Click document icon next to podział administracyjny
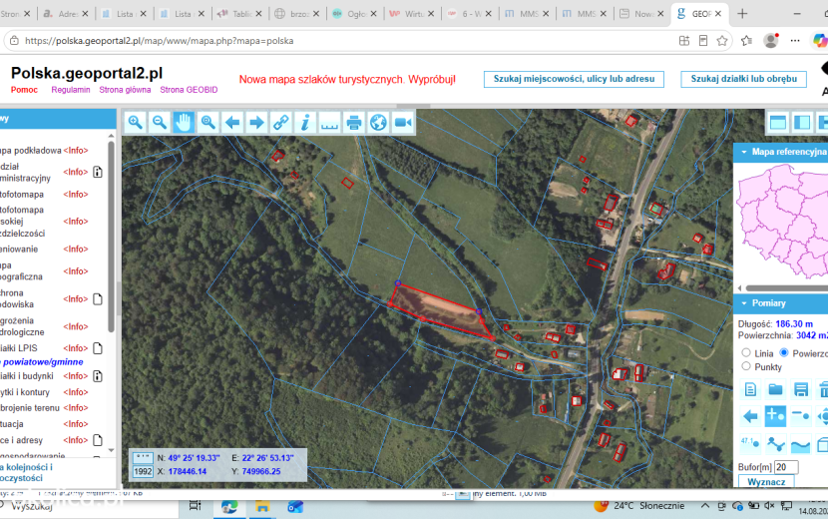This screenshot has width=828, height=519. tap(98, 172)
